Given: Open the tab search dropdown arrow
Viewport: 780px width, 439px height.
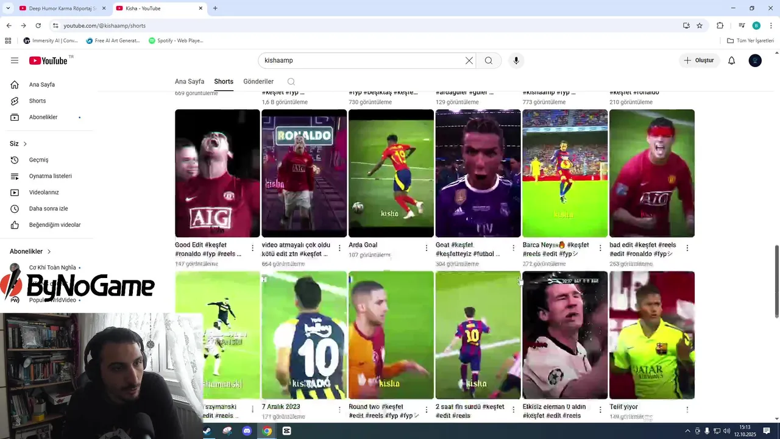Looking at the screenshot, I should pyautogui.click(x=7, y=9).
